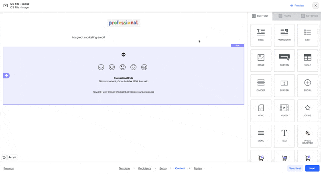The image size is (321, 174).
Task: Toggle the email Preview
Action: [297, 6]
